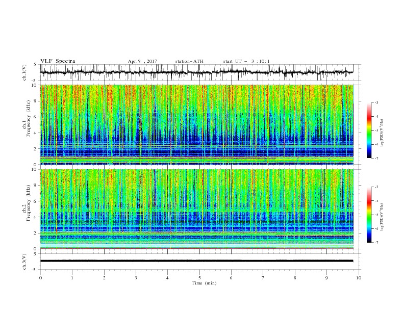This screenshot has width=404, height=312.
Task: Click the ch.1 spectrogram color bar
Action: (369, 131)
